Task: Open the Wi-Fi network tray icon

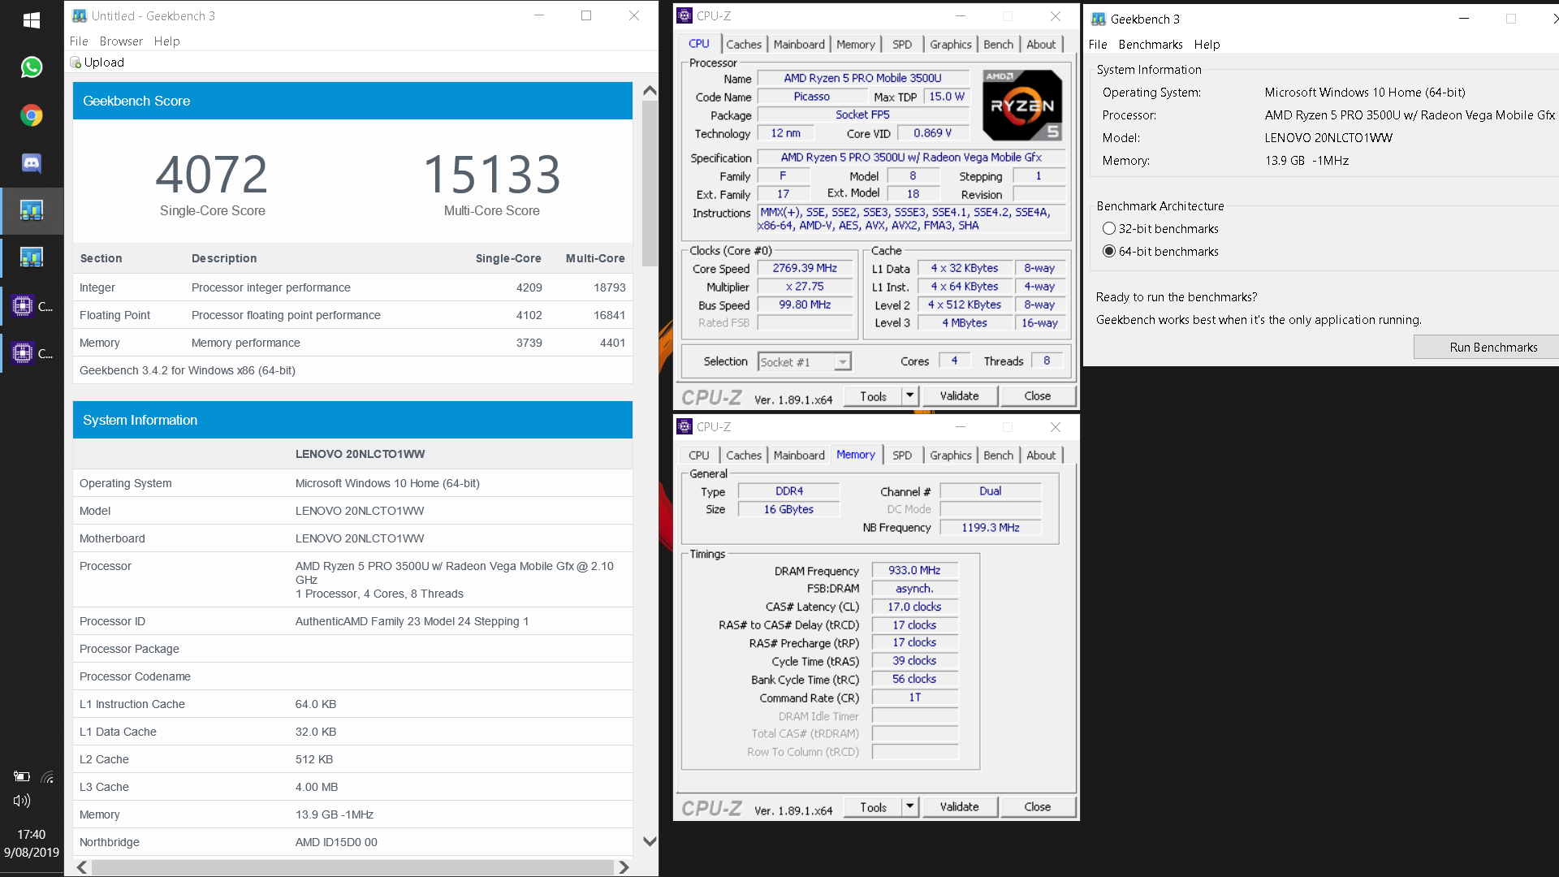Action: point(48,776)
